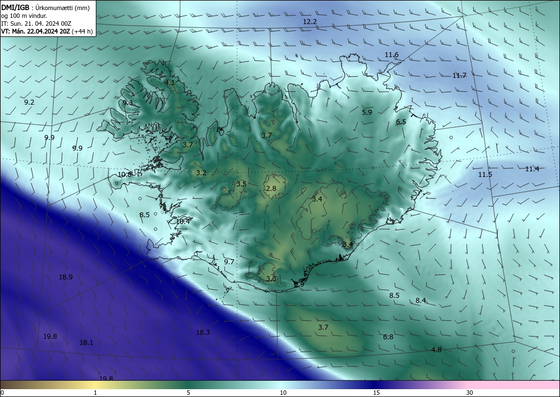Click the 9.7 value label

click(229, 261)
